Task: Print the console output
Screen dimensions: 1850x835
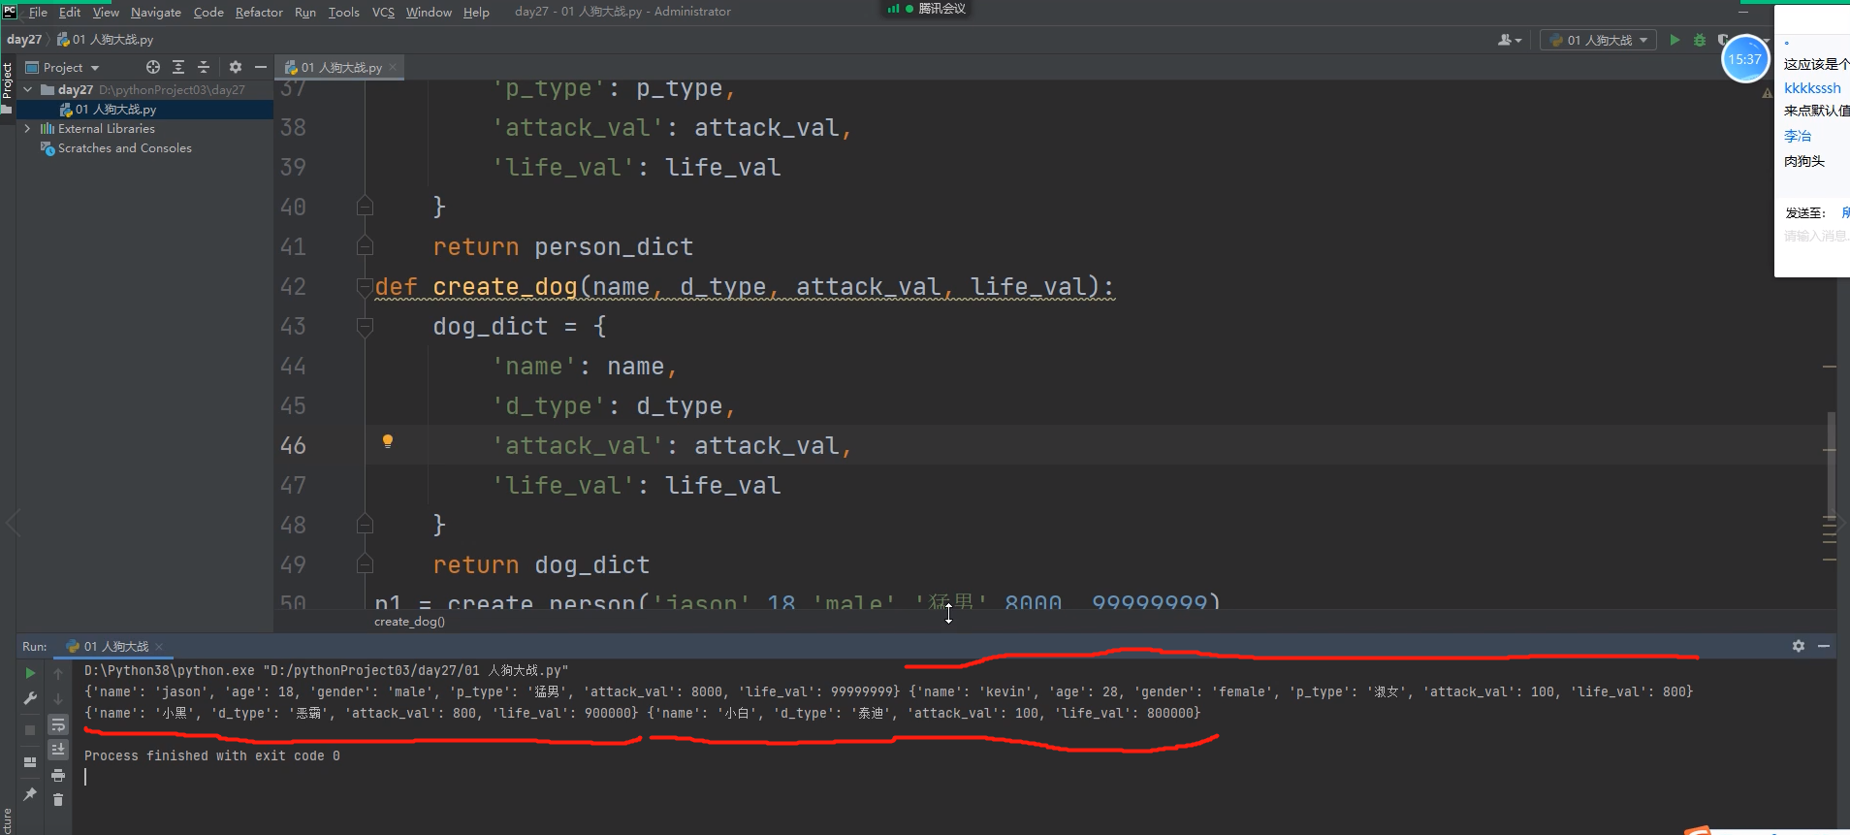Action: [58, 775]
